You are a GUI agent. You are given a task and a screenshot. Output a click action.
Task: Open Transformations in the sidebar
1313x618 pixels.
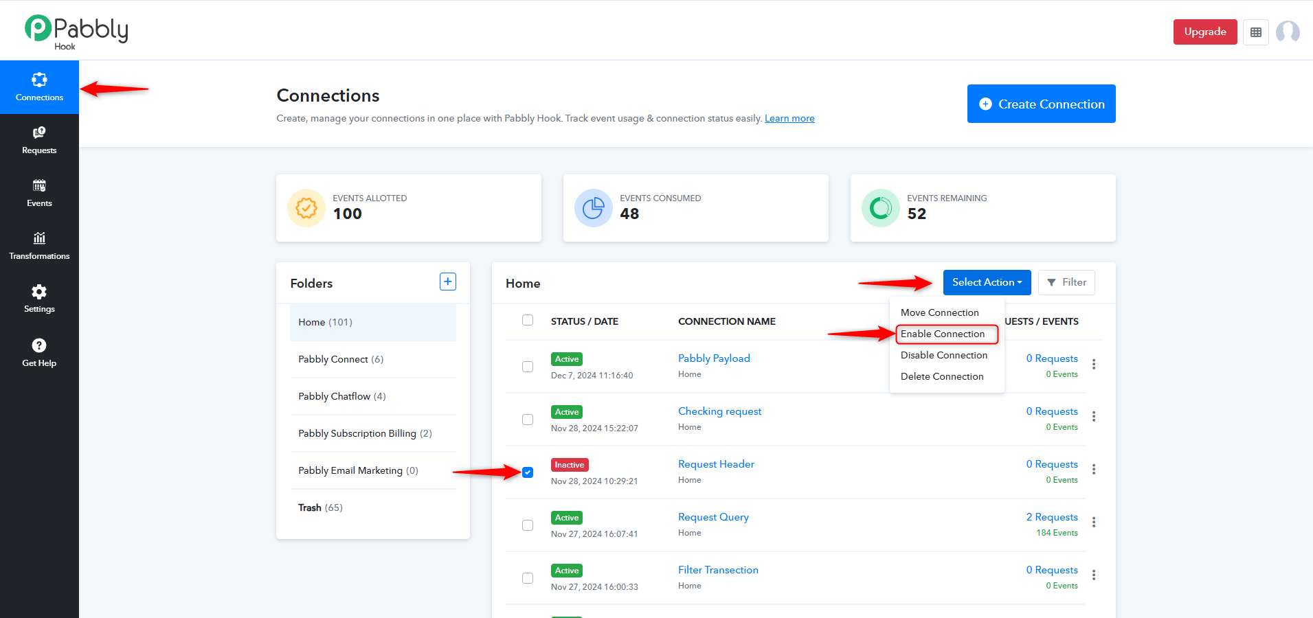point(39,246)
